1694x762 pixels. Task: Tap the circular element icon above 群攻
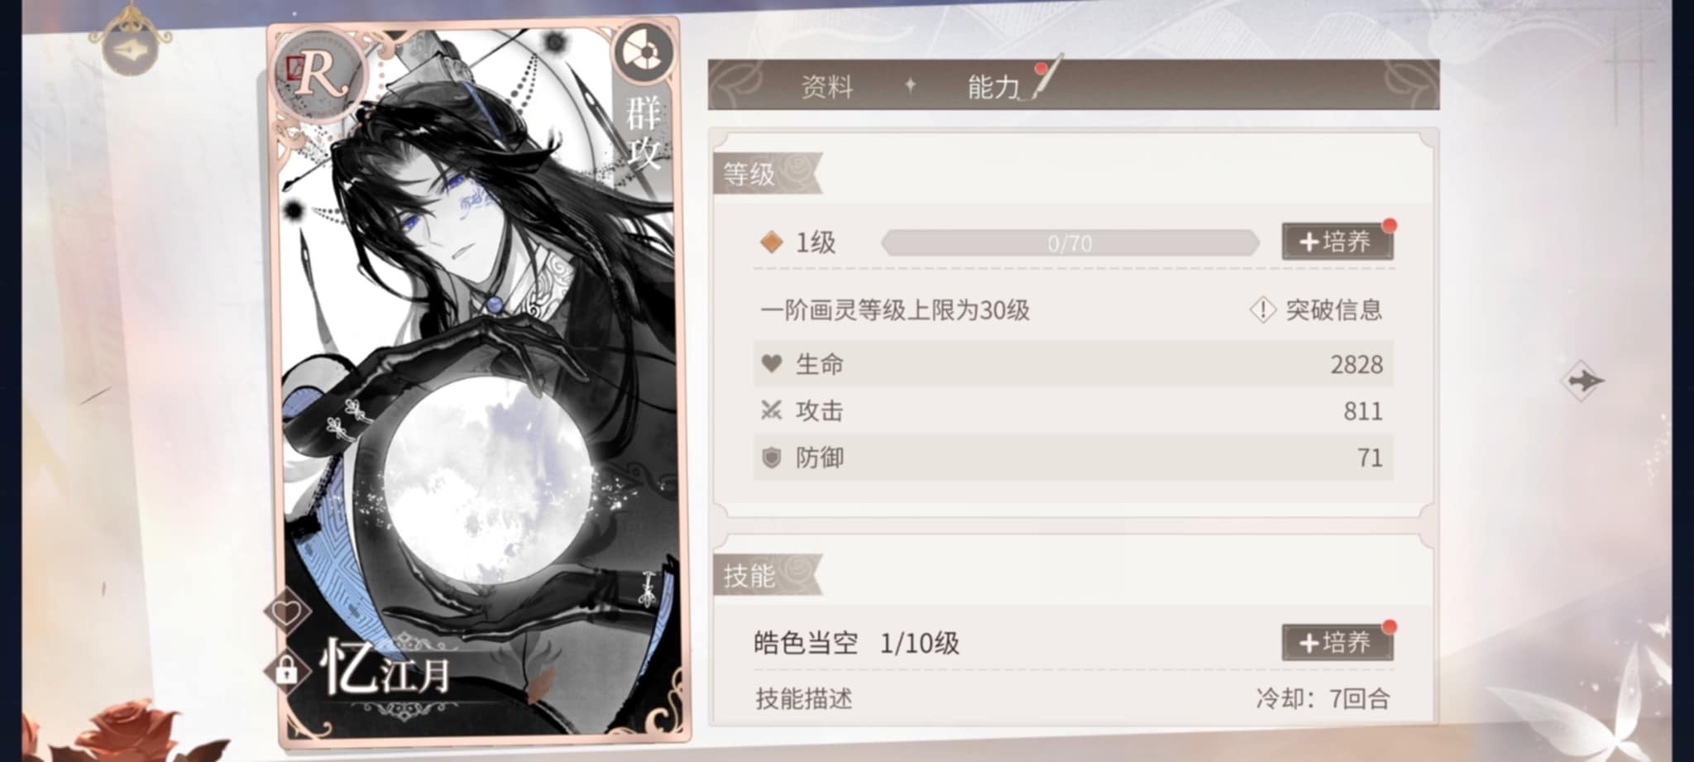point(643,52)
